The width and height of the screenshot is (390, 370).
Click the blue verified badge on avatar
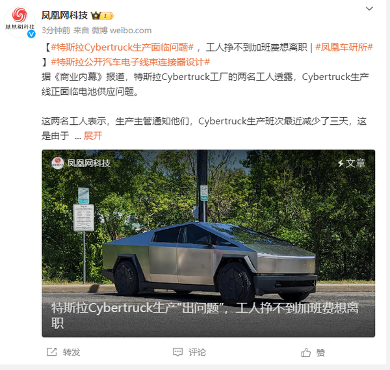[31, 34]
